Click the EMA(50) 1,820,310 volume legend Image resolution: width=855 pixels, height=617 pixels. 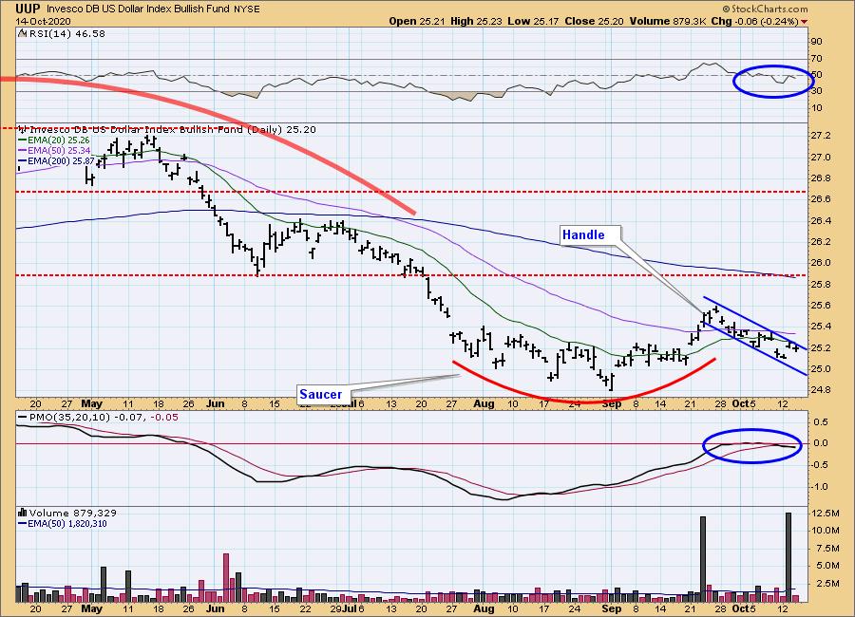pyautogui.click(x=62, y=524)
